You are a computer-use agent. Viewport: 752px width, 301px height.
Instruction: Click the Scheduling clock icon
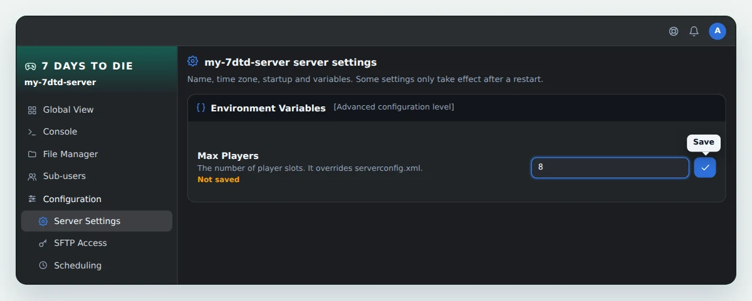43,265
